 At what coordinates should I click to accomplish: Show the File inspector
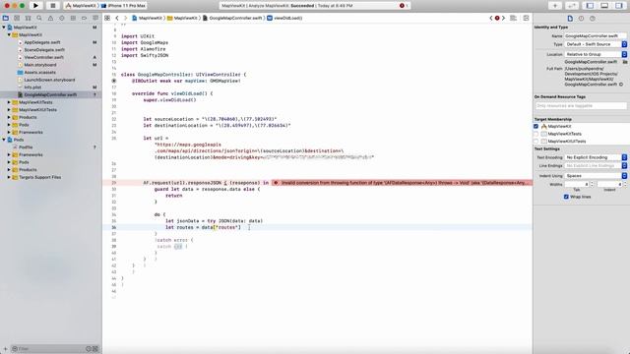570,19
